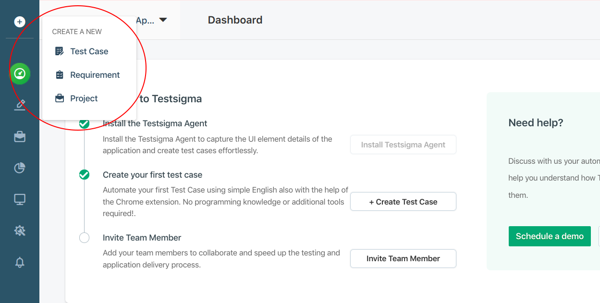Open the green Dashboard gauge icon

point(20,73)
